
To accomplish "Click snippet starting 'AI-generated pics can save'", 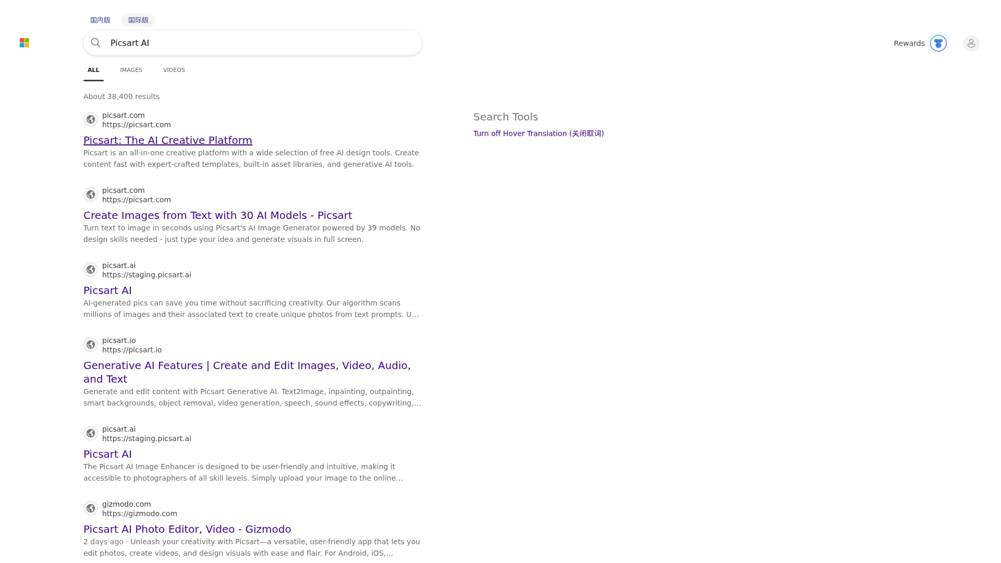I will tap(251, 309).
